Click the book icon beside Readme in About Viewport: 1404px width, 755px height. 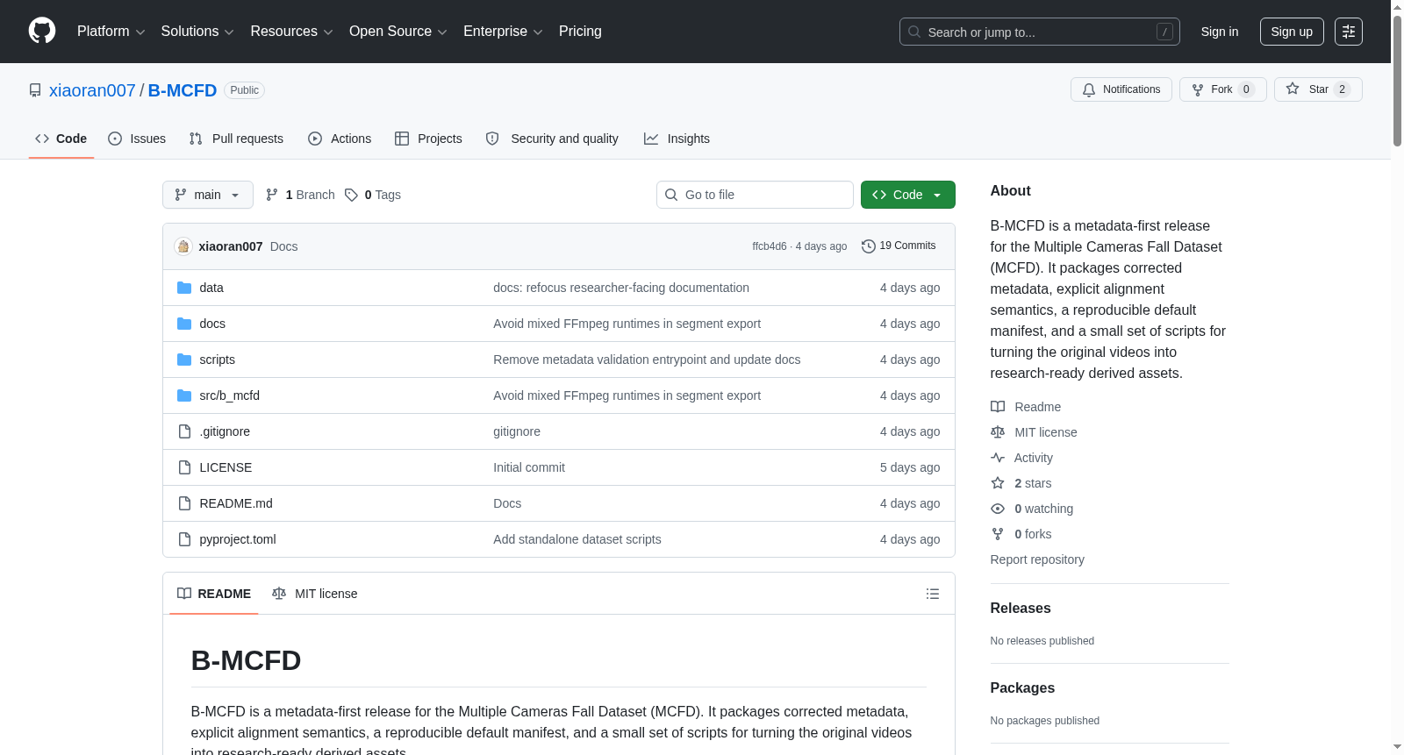tap(998, 407)
